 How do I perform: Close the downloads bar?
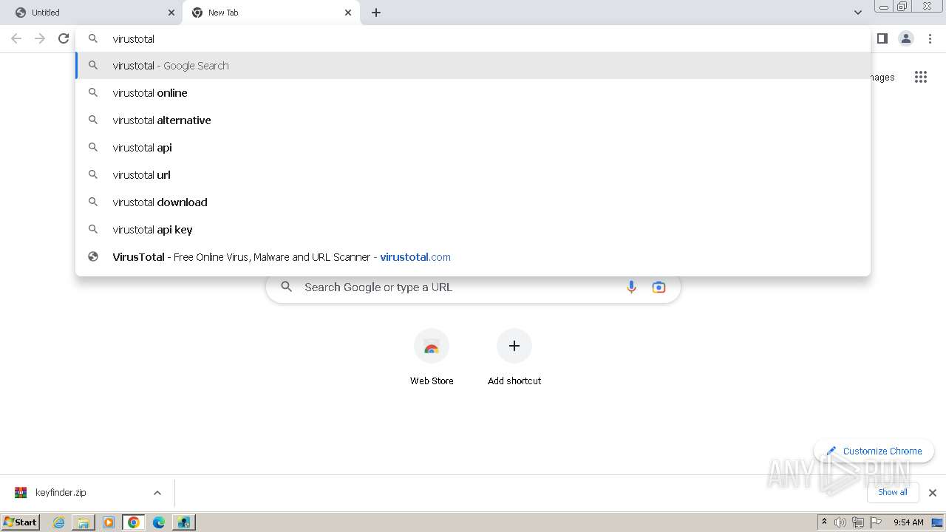[932, 493]
